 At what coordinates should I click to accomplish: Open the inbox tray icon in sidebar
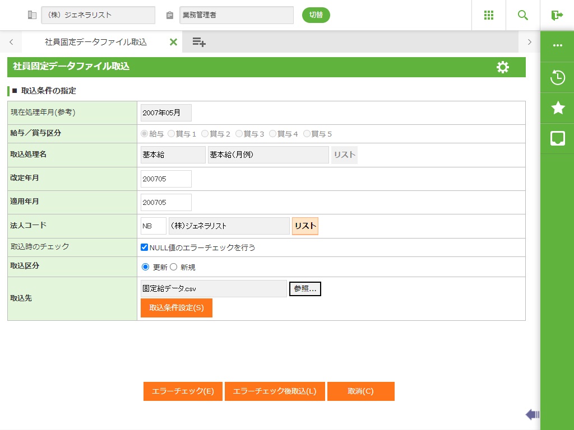click(557, 138)
